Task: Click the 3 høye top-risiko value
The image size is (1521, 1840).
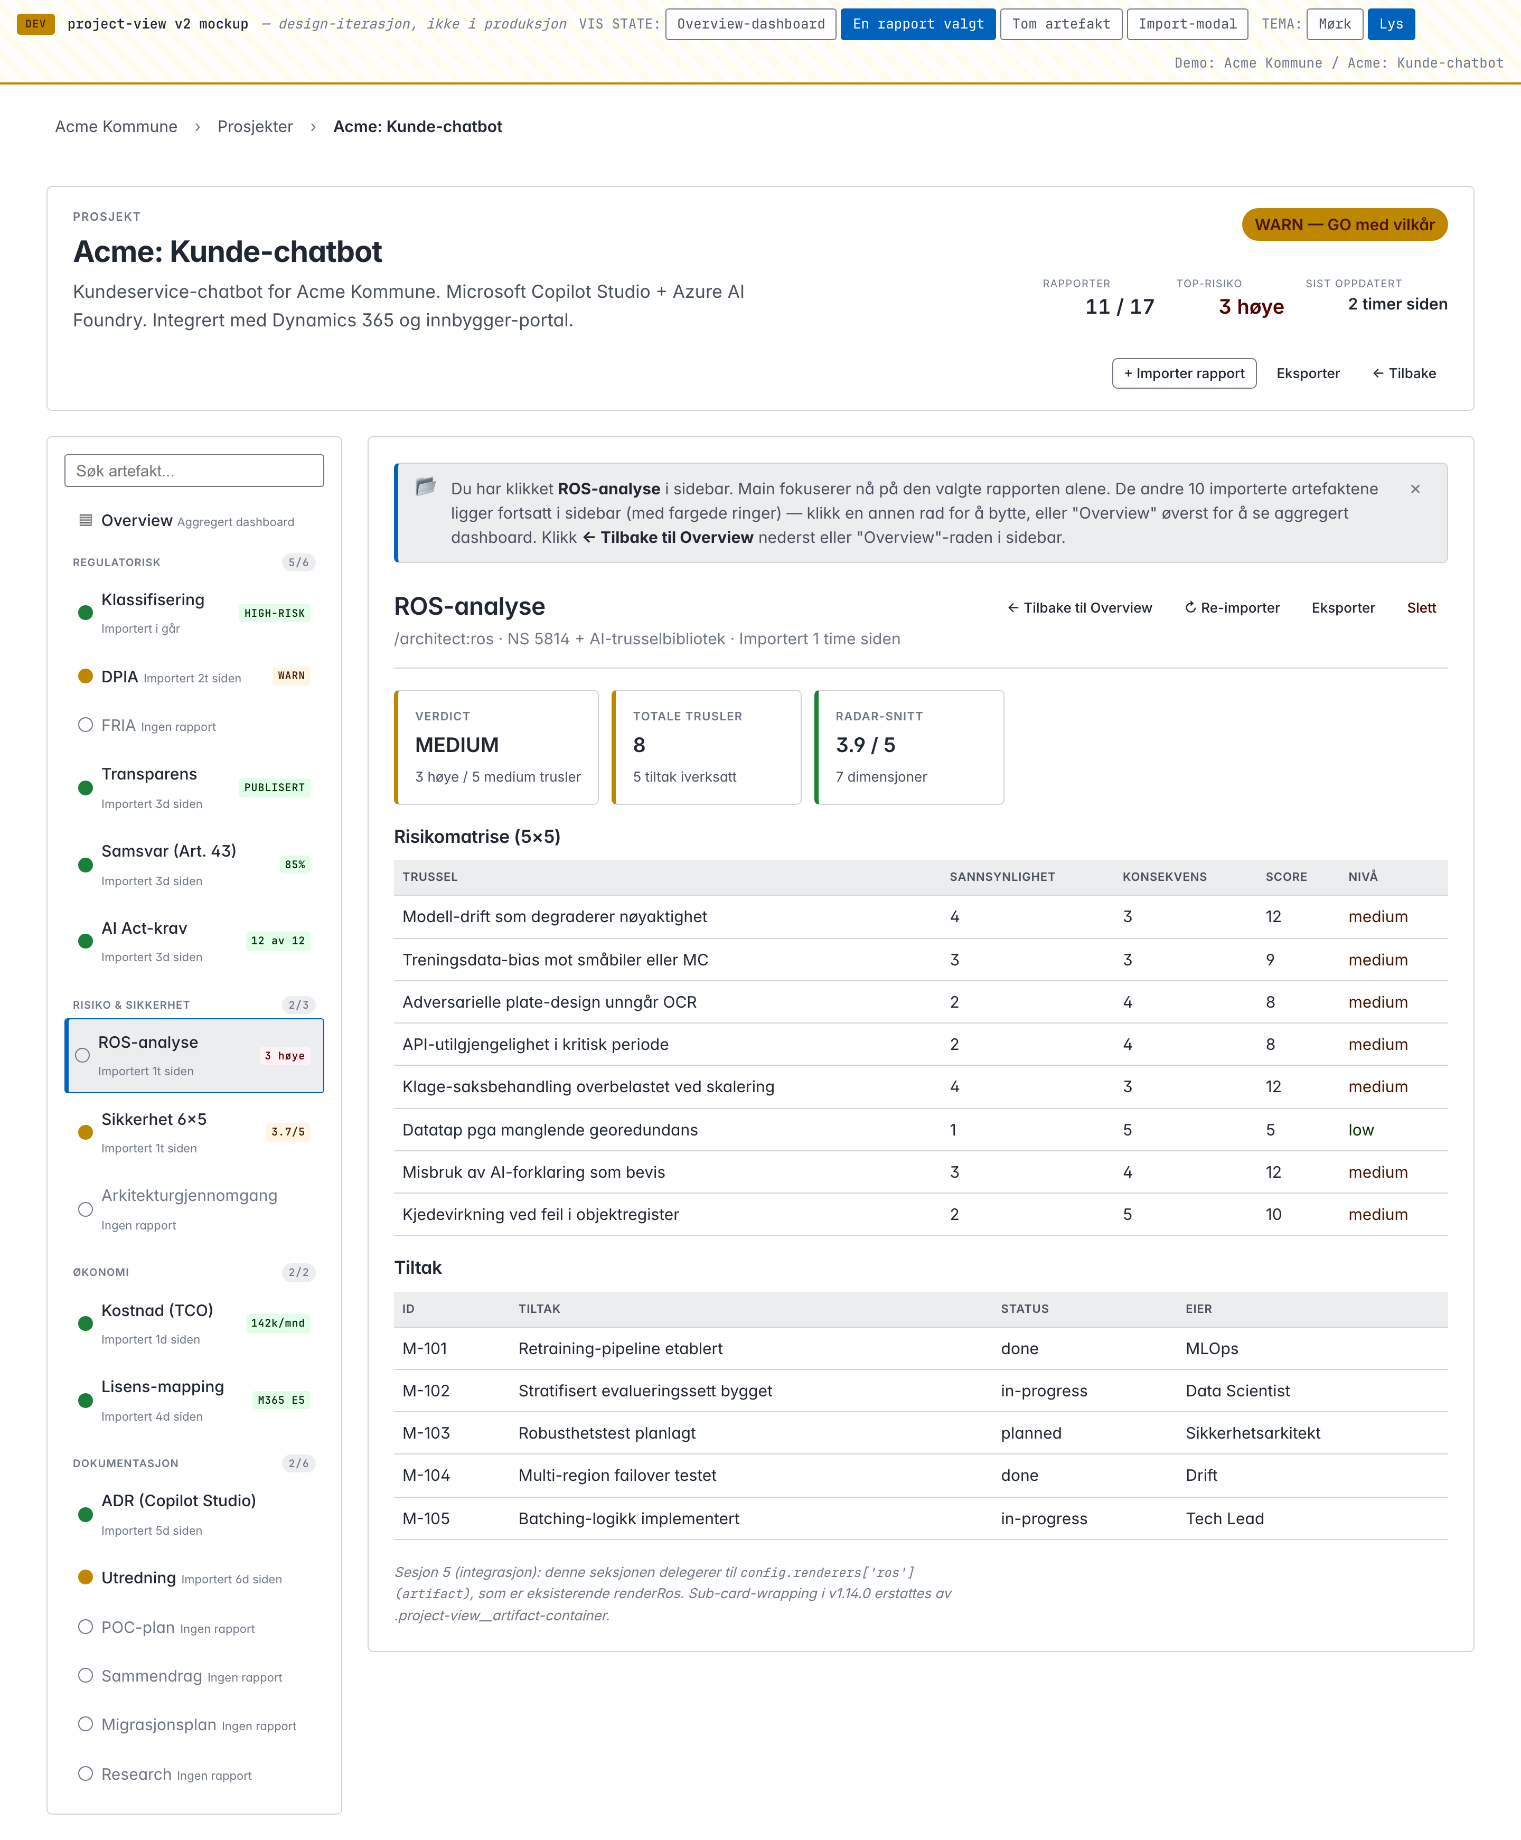Action: click(1251, 307)
